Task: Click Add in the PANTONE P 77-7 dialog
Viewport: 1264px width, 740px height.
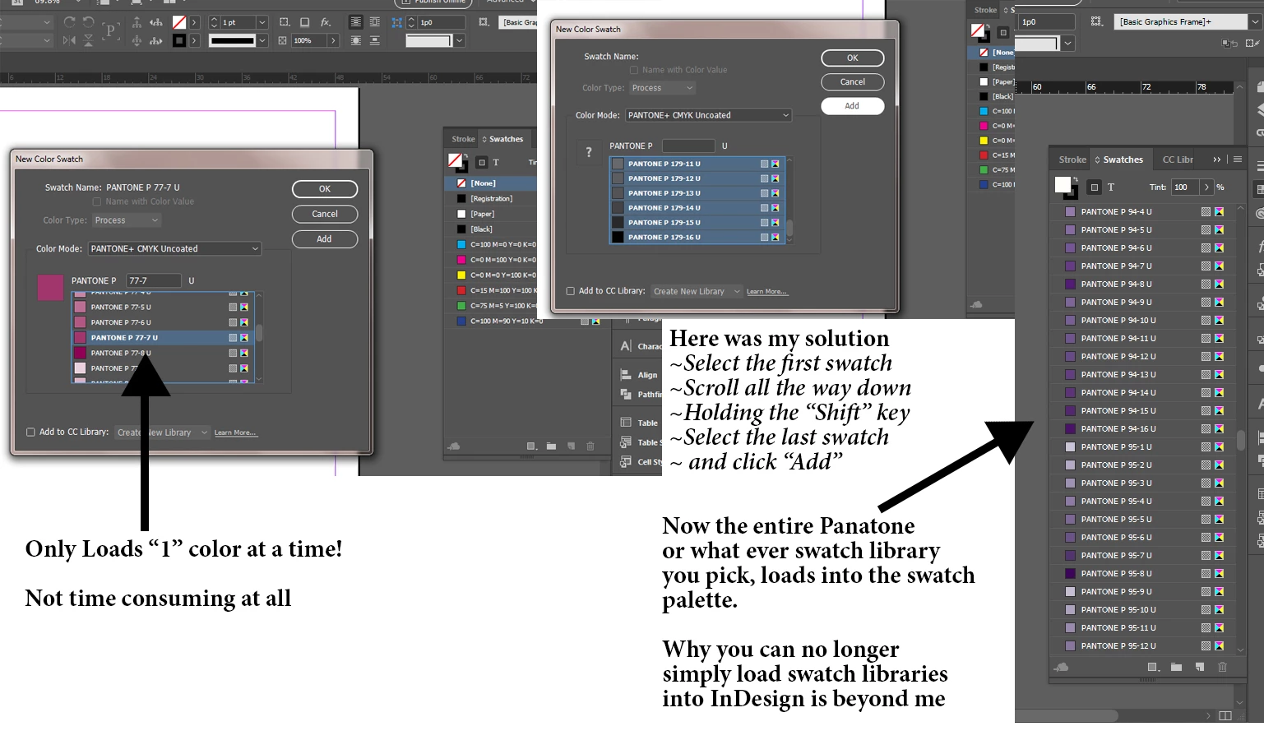Action: pos(325,239)
